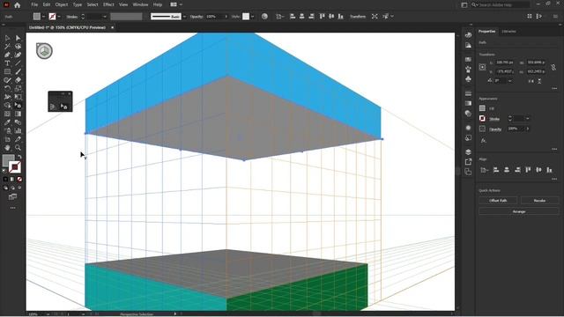The image size is (564, 317).
Task: Open the Window menu
Action: point(140,4)
